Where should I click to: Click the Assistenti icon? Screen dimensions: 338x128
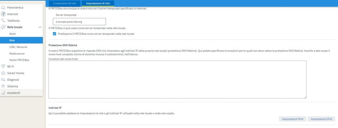click(3, 93)
